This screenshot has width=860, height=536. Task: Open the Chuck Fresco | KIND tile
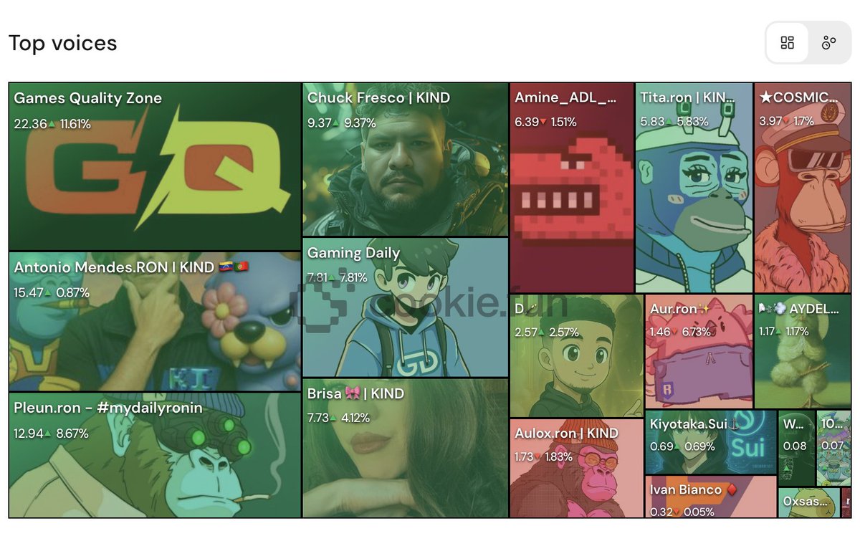(x=406, y=159)
